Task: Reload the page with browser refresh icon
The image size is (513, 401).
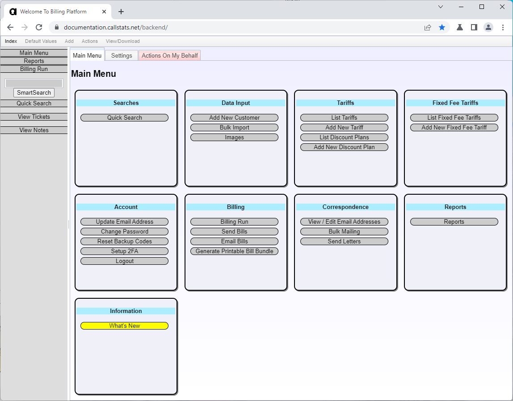Action: tap(39, 27)
